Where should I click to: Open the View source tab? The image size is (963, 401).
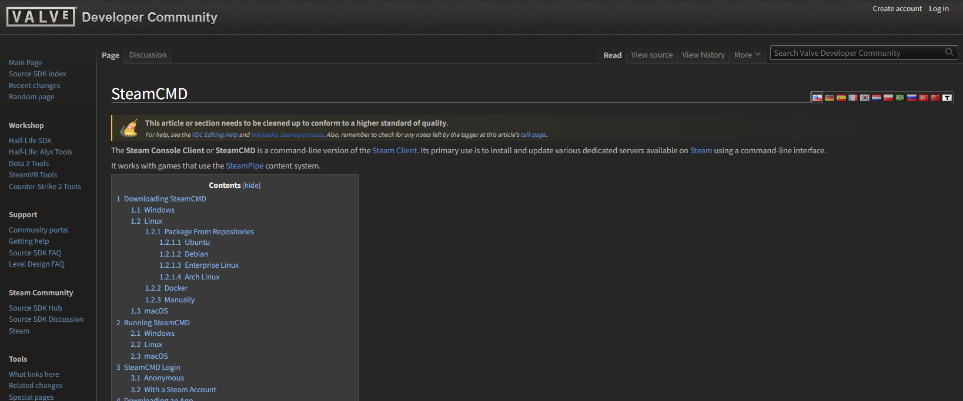(652, 55)
